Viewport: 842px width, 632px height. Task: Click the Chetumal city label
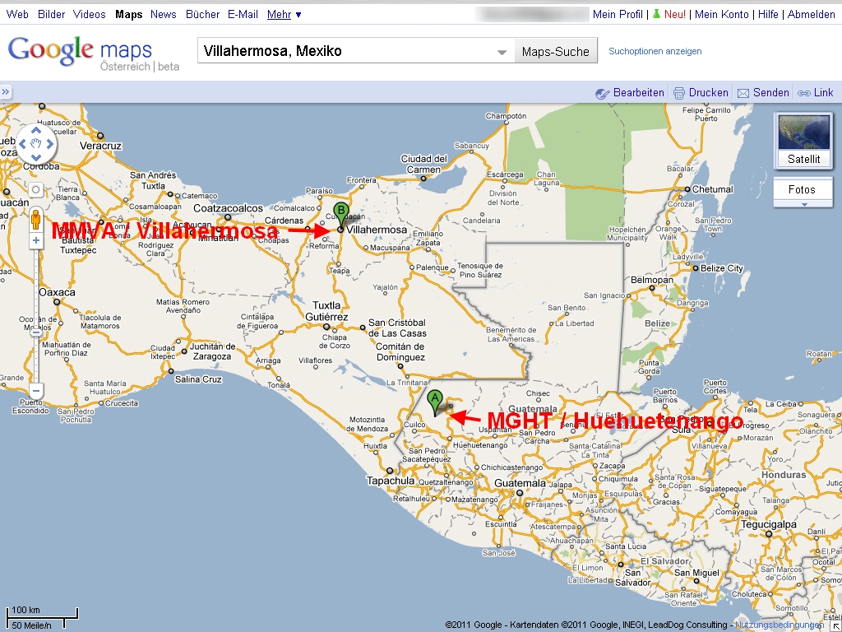[713, 189]
